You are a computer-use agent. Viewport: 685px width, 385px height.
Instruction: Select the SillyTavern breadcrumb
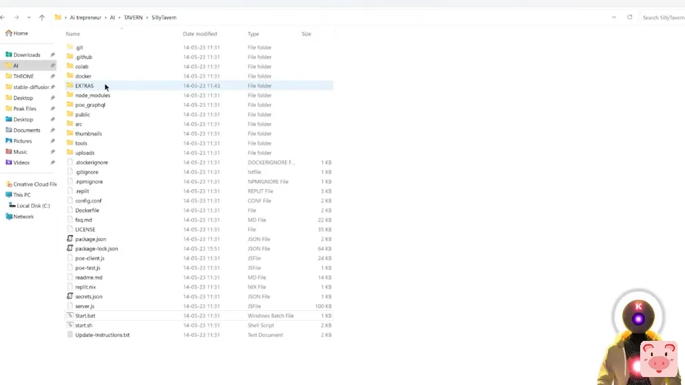[164, 17]
